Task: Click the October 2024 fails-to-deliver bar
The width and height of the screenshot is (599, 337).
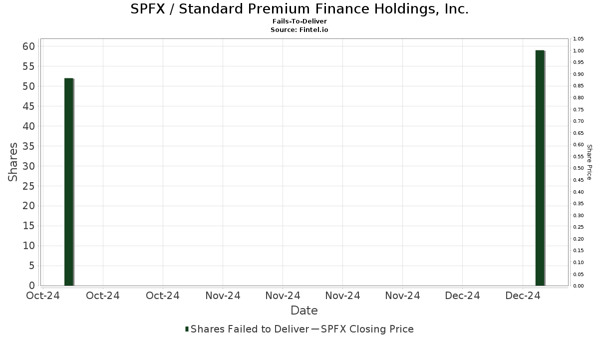Action: [x=69, y=182]
